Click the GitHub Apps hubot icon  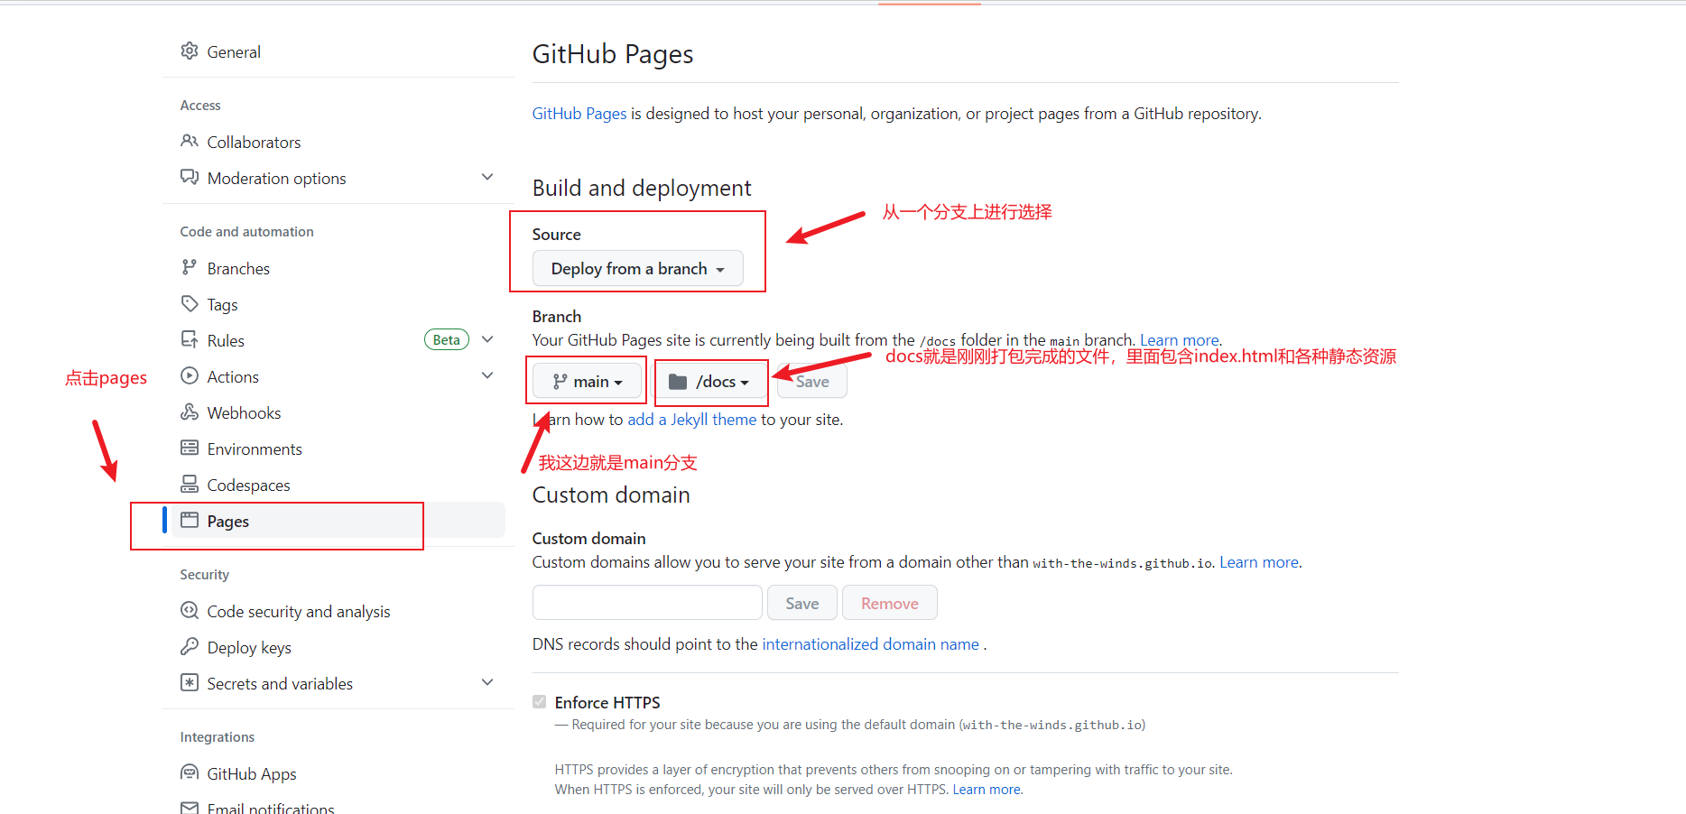190,772
